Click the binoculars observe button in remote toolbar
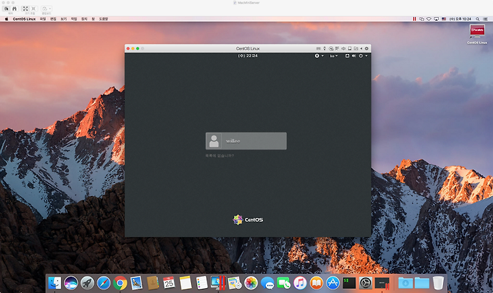The image size is (493, 293). tap(14, 9)
